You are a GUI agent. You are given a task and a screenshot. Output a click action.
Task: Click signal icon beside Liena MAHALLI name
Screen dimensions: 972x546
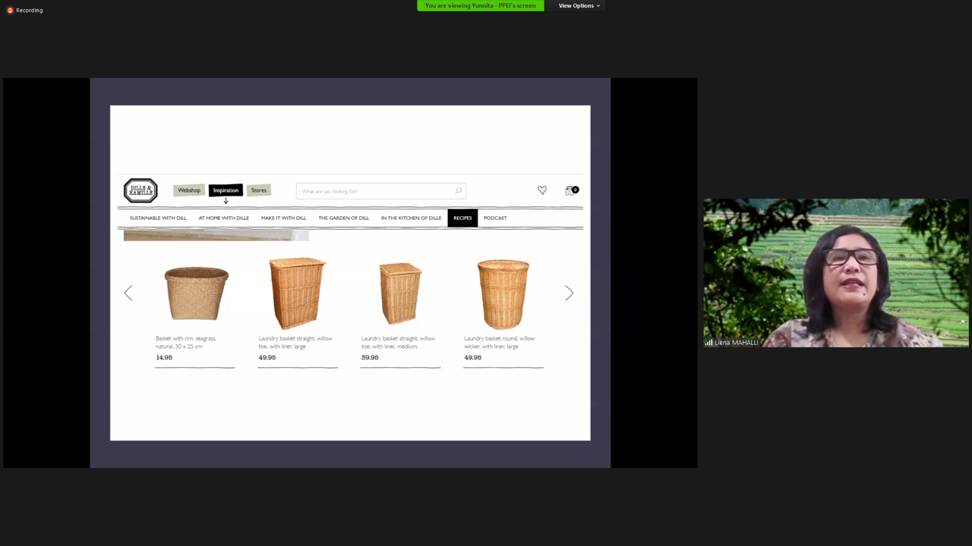coord(708,343)
